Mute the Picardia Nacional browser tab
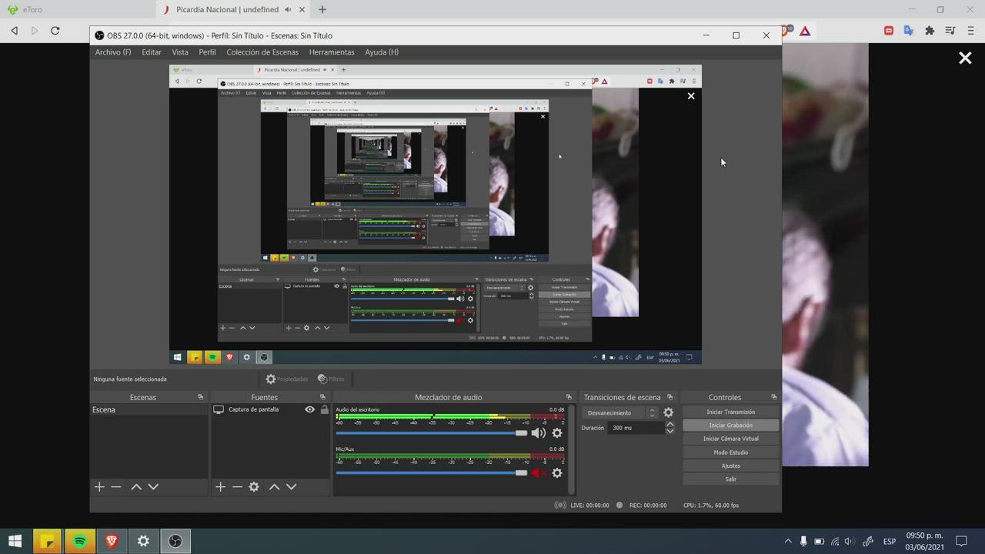 tap(288, 9)
